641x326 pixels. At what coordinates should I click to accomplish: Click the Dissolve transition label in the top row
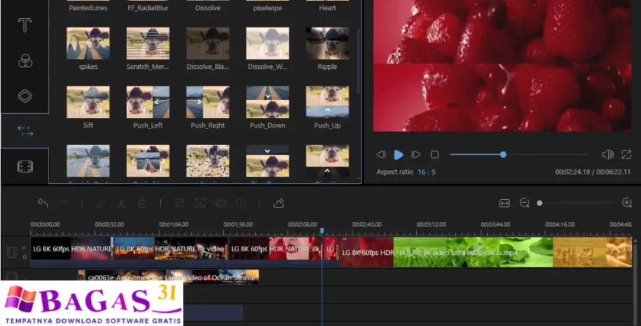(x=208, y=8)
